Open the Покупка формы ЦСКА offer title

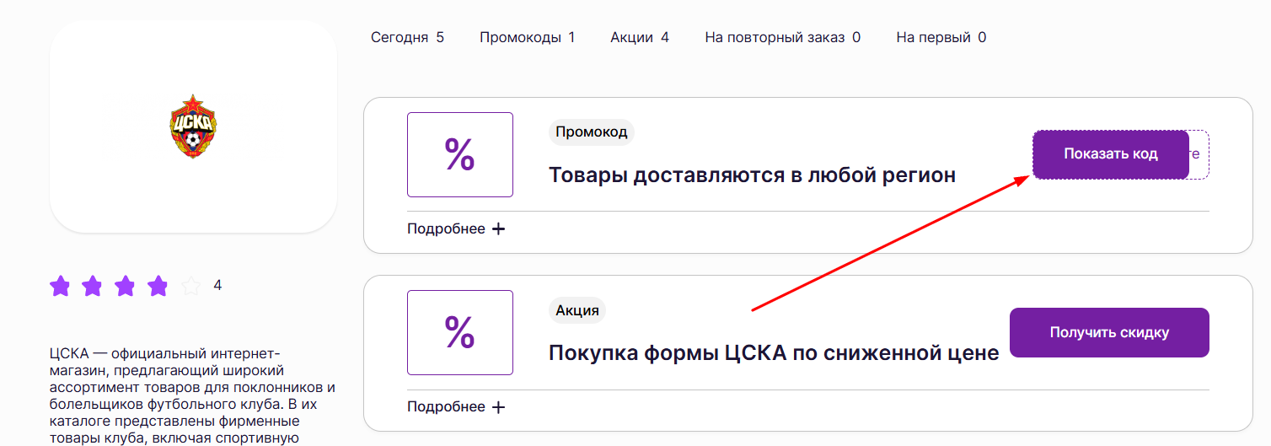point(773,353)
